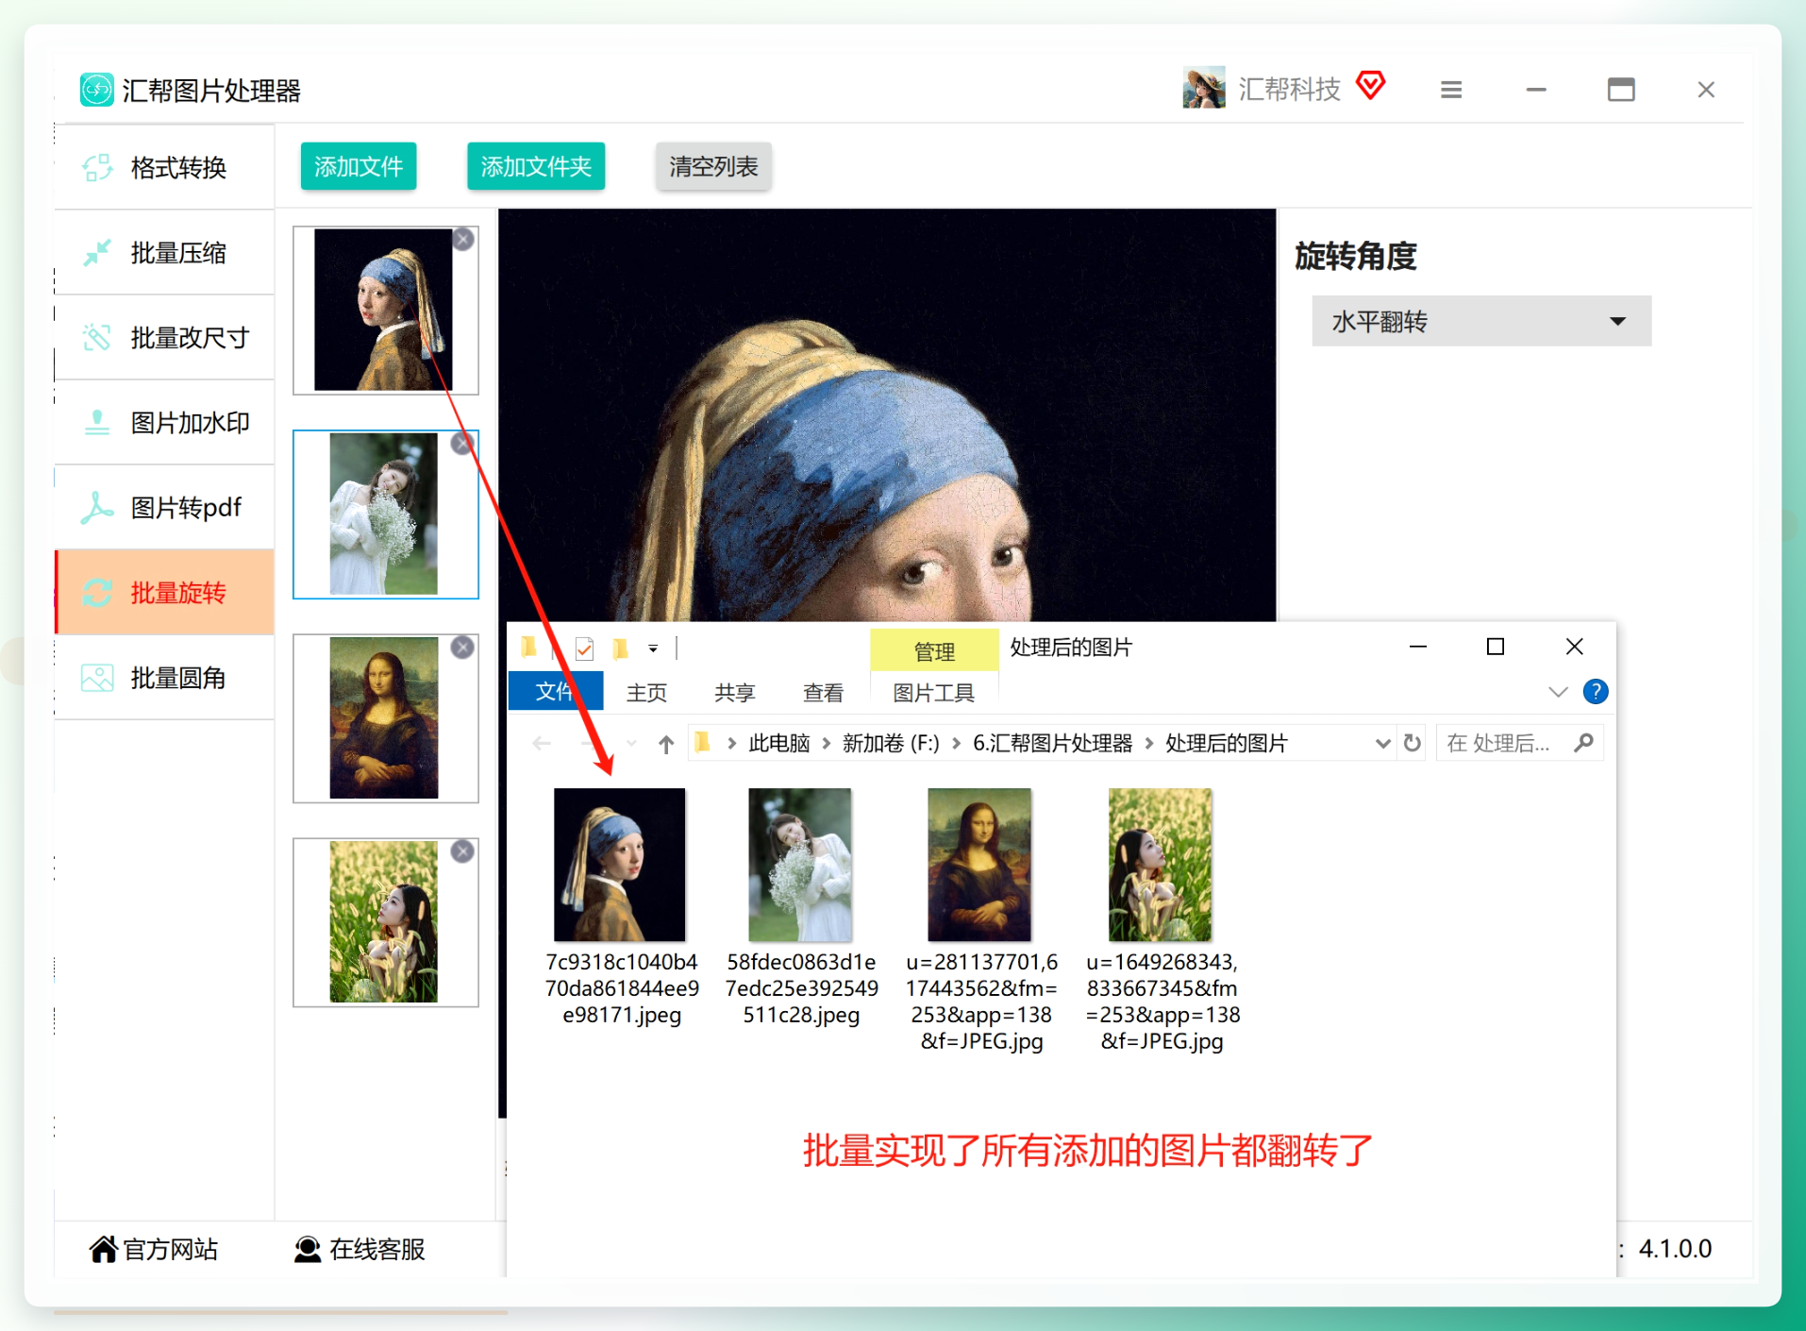
Task: Click the 添加文件 button
Action: (359, 166)
